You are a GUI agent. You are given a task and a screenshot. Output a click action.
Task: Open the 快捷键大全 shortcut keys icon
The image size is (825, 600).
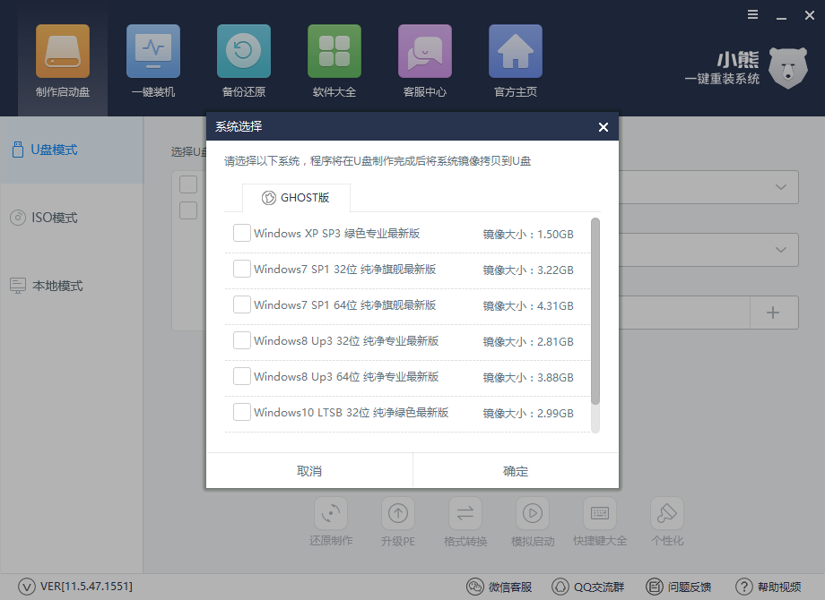[600, 513]
